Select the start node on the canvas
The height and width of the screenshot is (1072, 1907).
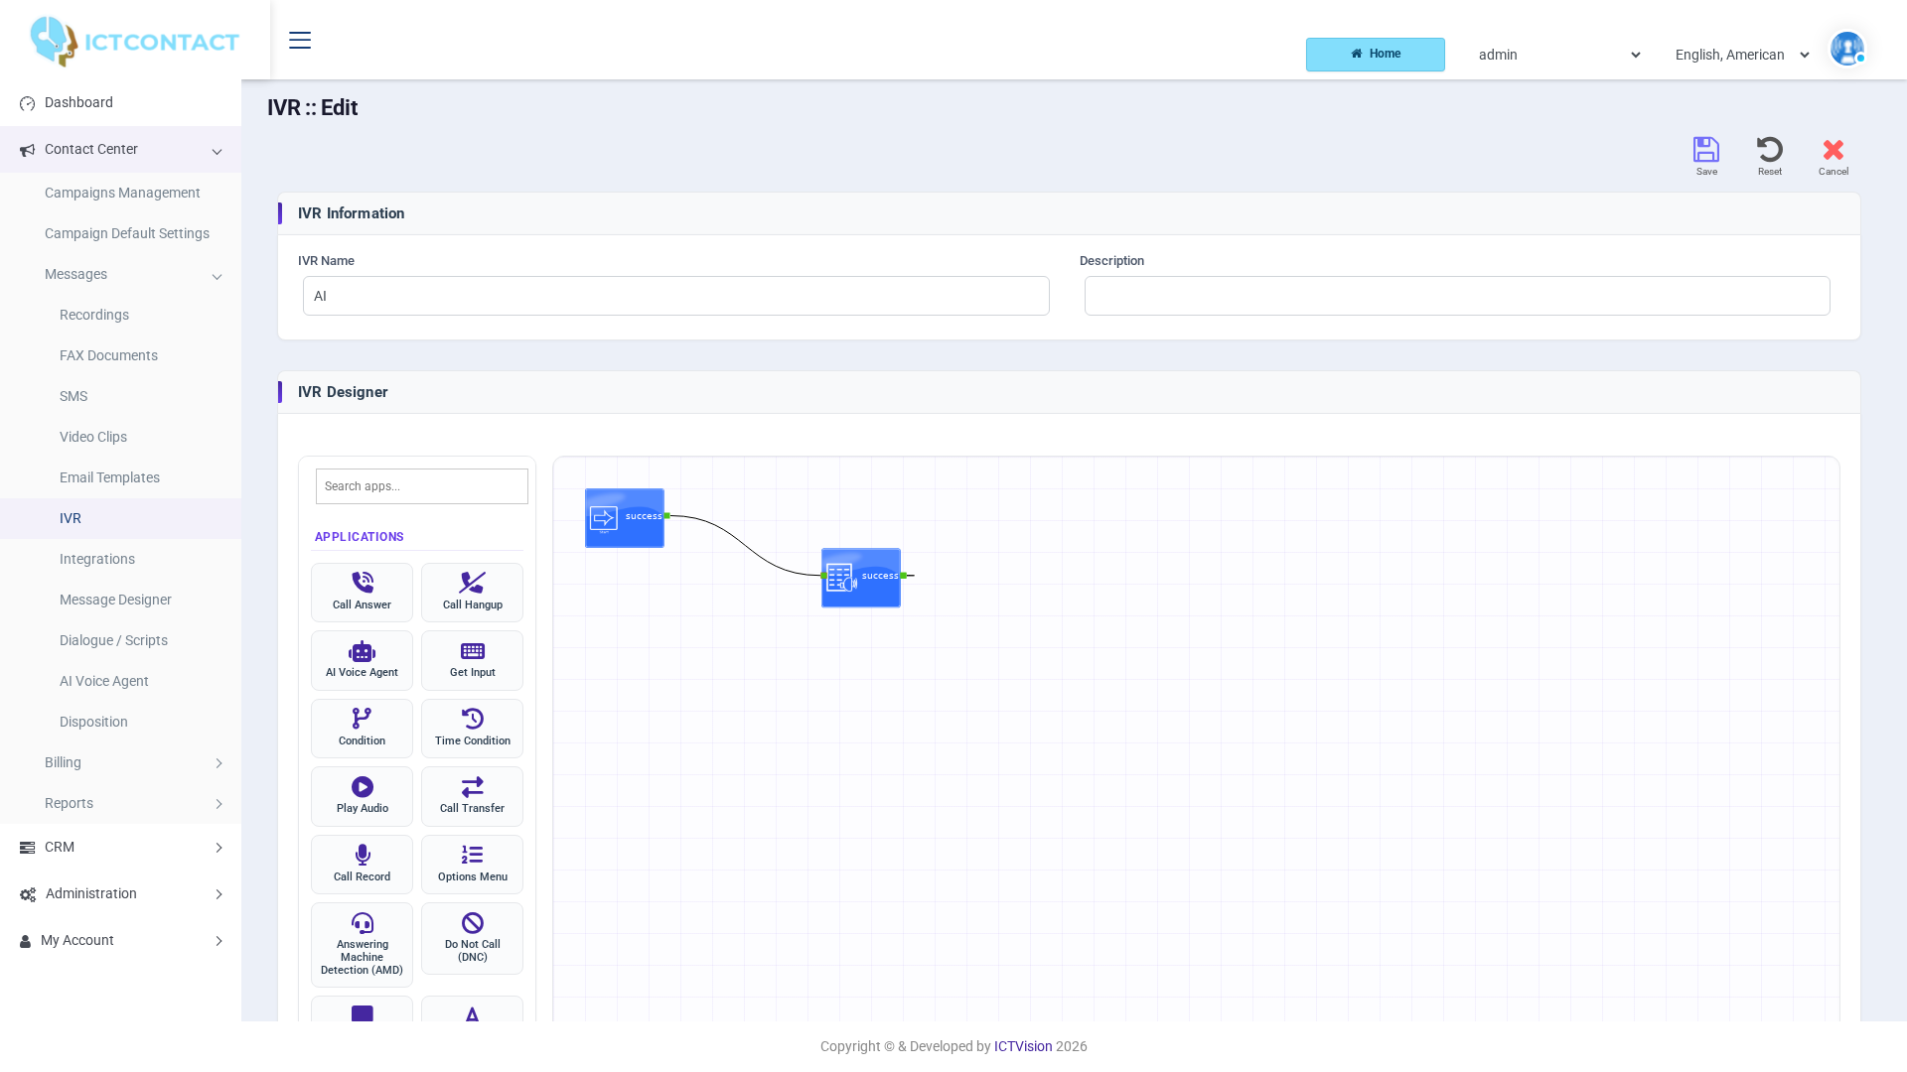coord(624,518)
